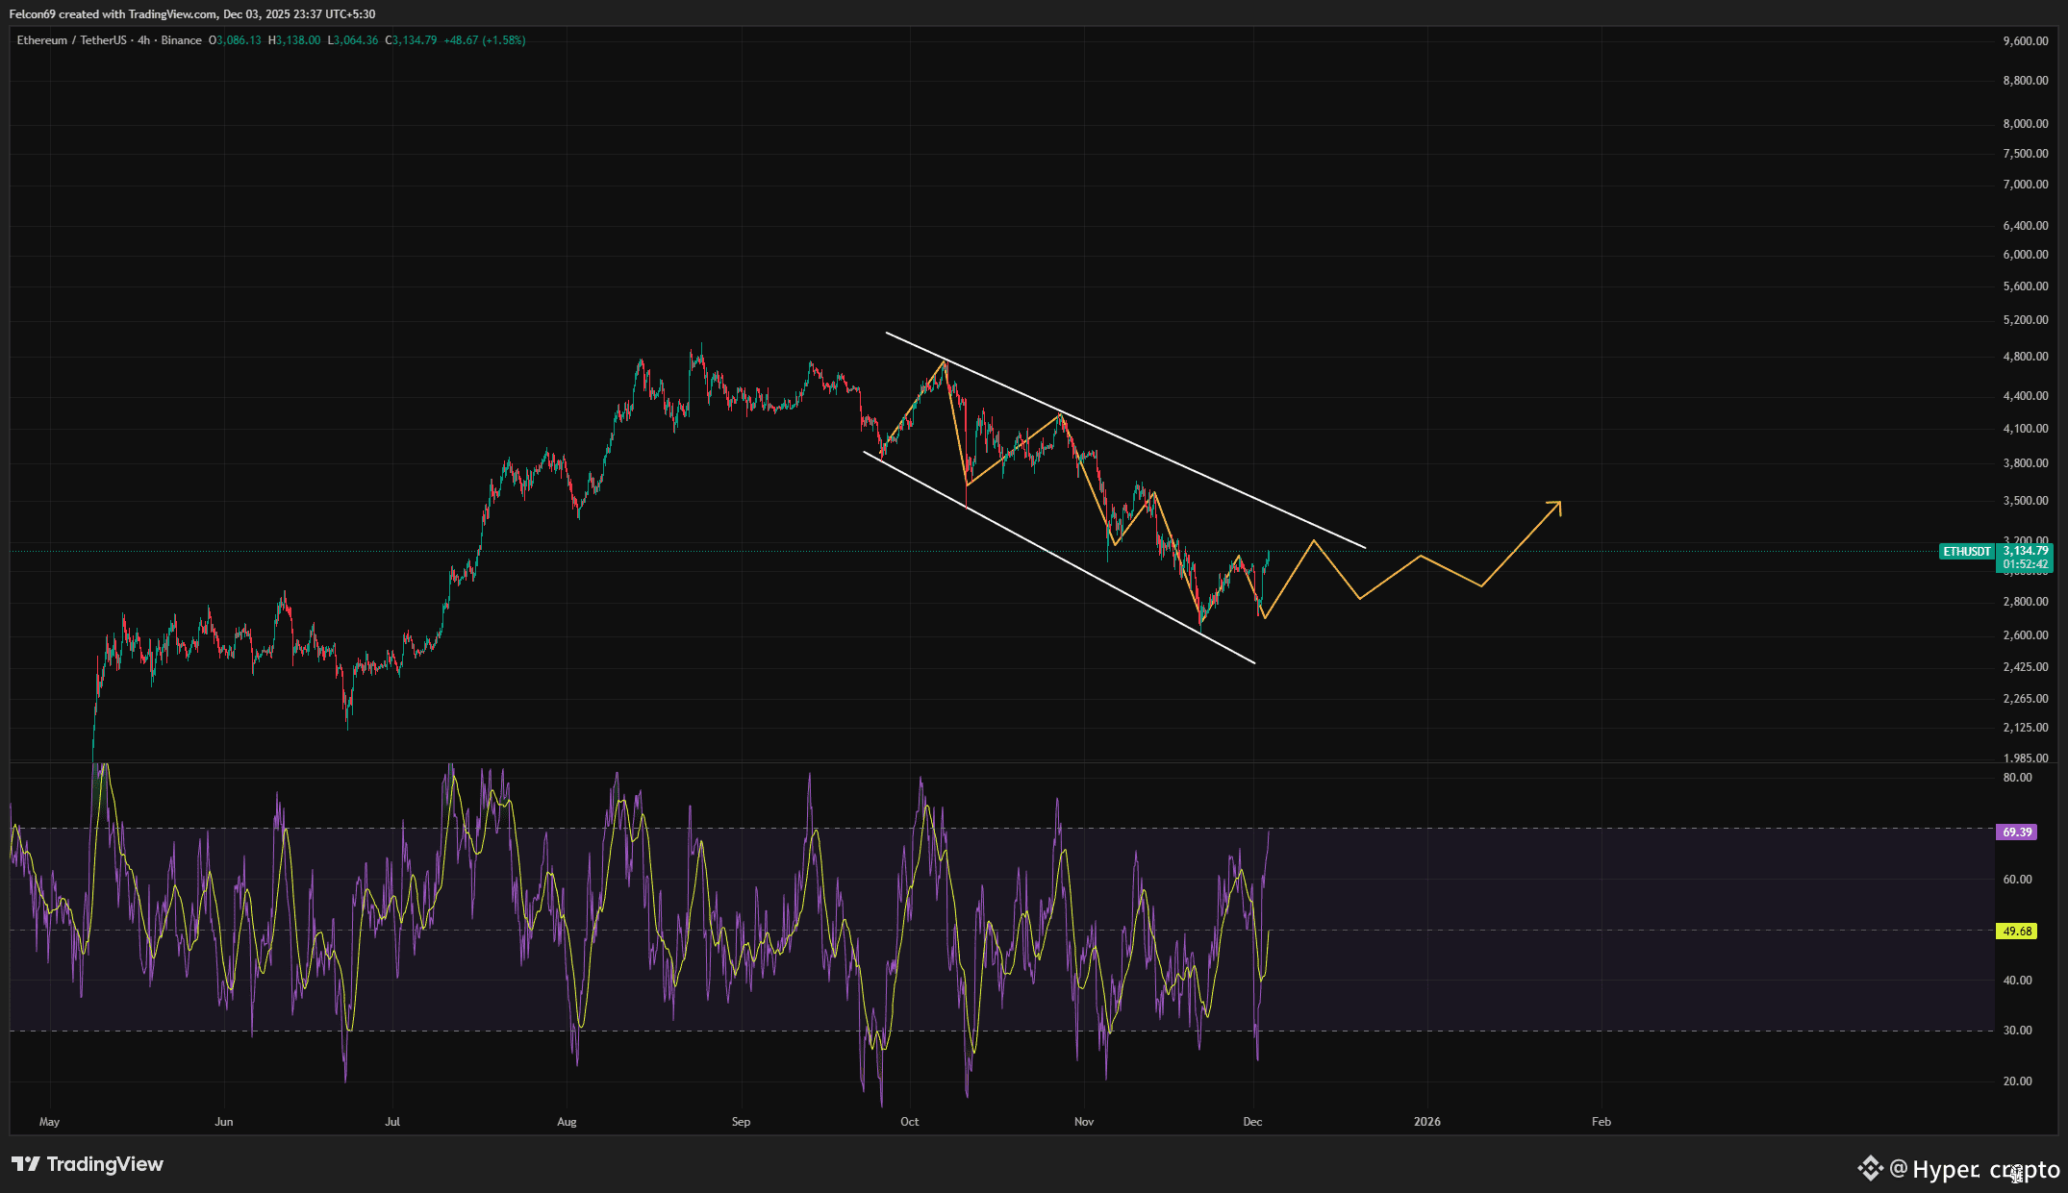Click the 2,425.00 price axis label
2068x1193 pixels.
[x=2026, y=667]
